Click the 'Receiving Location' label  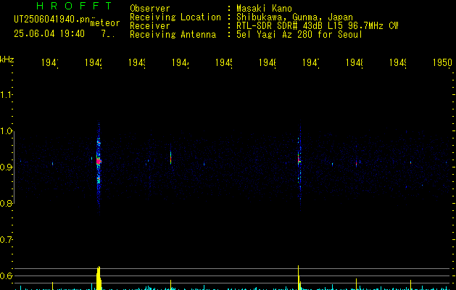point(175,17)
